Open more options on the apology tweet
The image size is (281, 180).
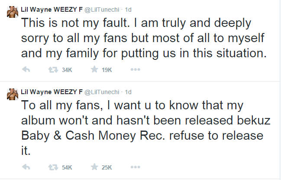(135, 69)
